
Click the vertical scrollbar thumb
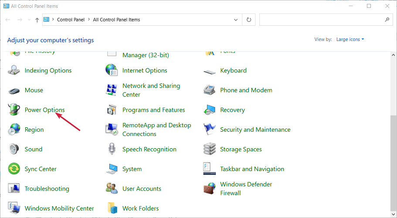point(393,163)
